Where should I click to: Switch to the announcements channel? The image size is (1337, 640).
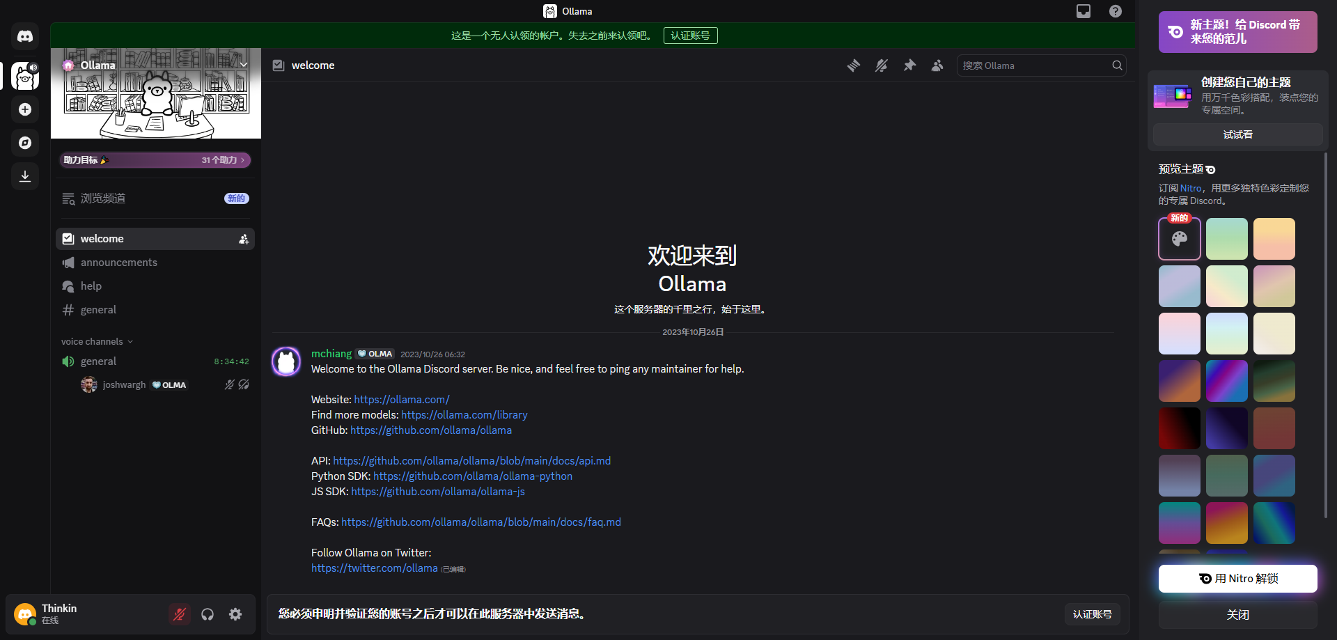[118, 263]
